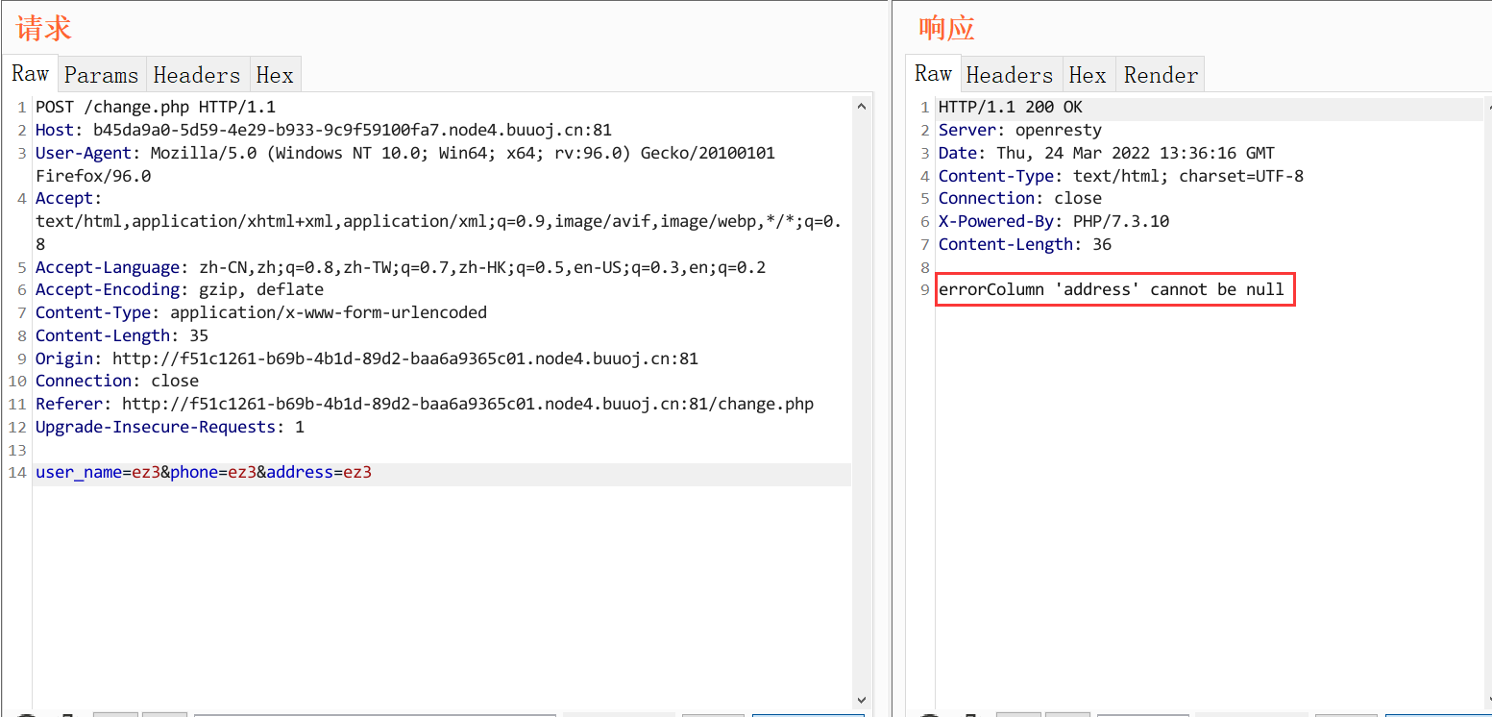Click the Referer header line
1492x717 pixels.
pos(425,404)
